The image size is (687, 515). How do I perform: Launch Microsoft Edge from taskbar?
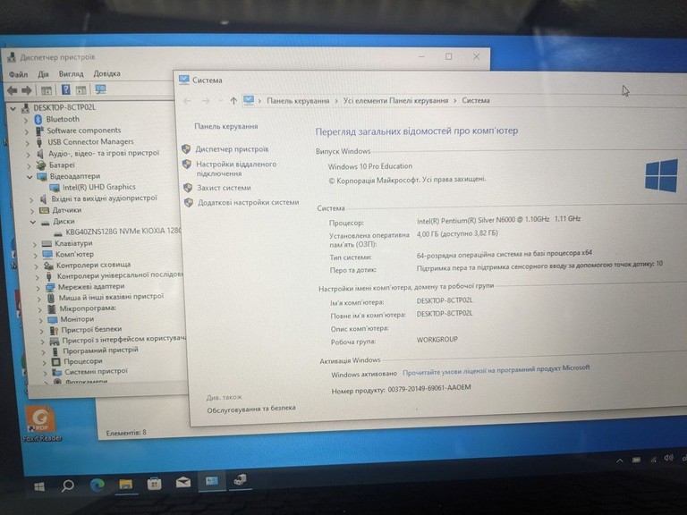click(97, 485)
